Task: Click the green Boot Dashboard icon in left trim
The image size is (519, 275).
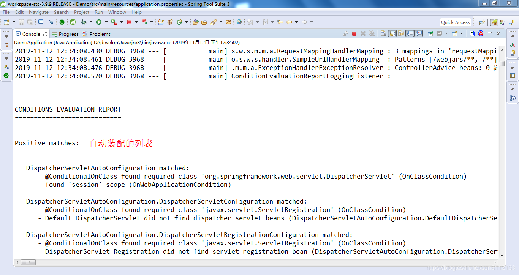Action: (6, 76)
